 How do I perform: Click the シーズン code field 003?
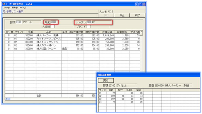pyautogui.click(x=89, y=22)
